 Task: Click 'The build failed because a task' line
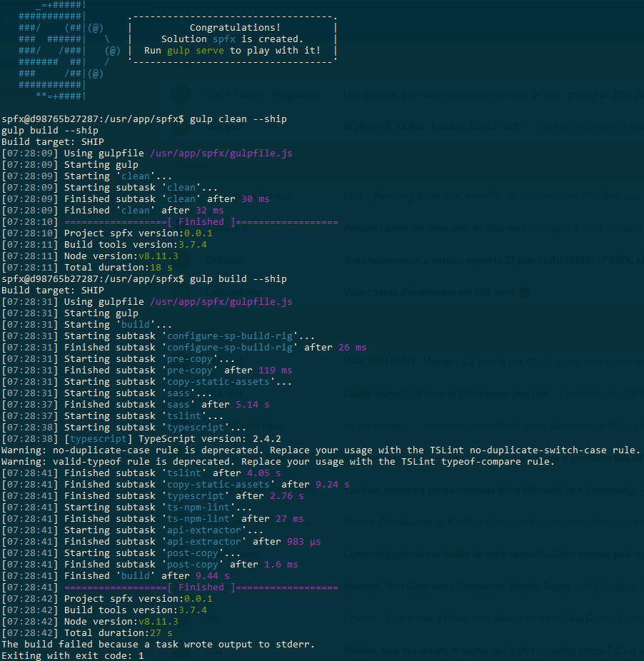click(159, 644)
